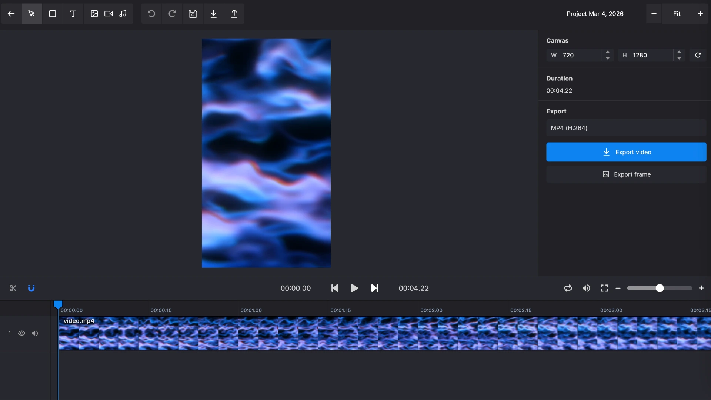
Task: Add an image to the project
Action: (94, 14)
